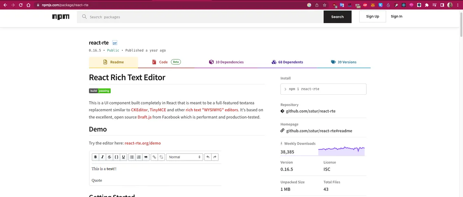Click the blue K extension icon
Image resolution: width=463 pixels, height=197 pixels.
381,5
